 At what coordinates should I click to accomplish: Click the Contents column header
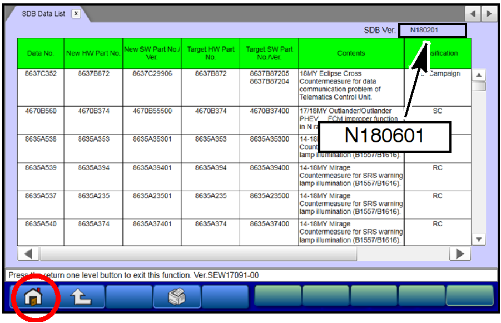point(351,53)
